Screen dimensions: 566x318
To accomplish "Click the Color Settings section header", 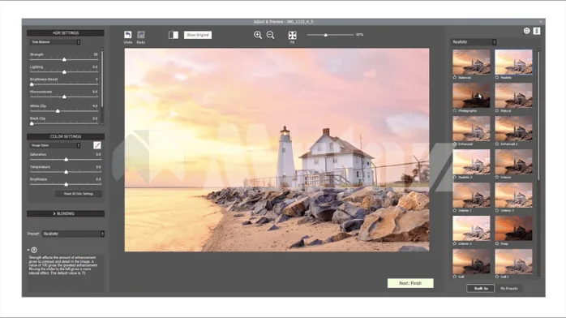I will [66, 136].
